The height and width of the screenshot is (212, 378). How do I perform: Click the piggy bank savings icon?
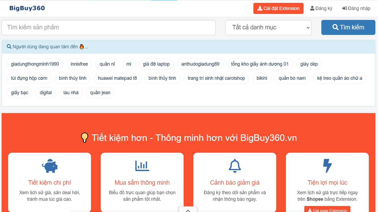50,166
